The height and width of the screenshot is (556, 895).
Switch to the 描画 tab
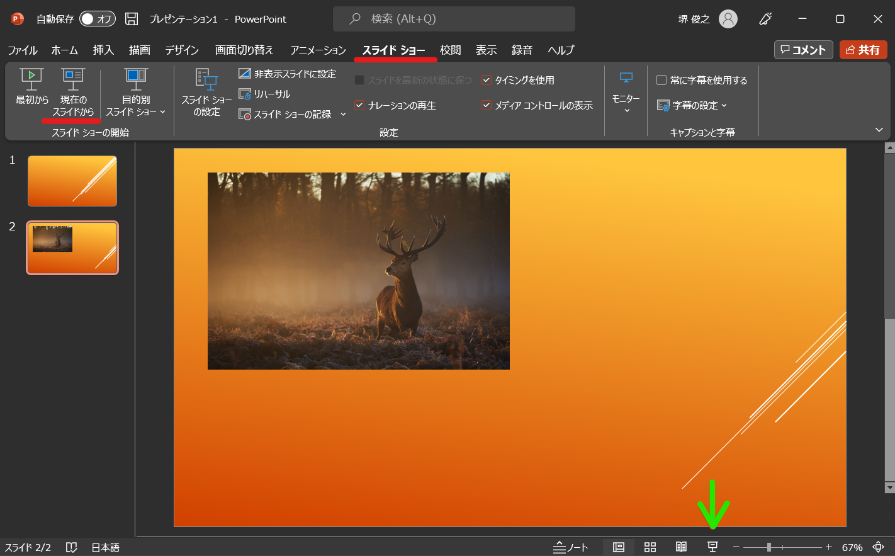[x=140, y=50]
